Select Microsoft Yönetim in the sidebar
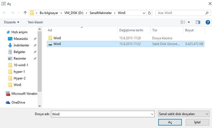Screen dimensions: 212x128 tap(24, 94)
